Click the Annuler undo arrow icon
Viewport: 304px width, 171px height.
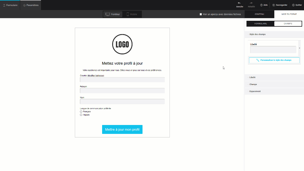click(239, 3)
